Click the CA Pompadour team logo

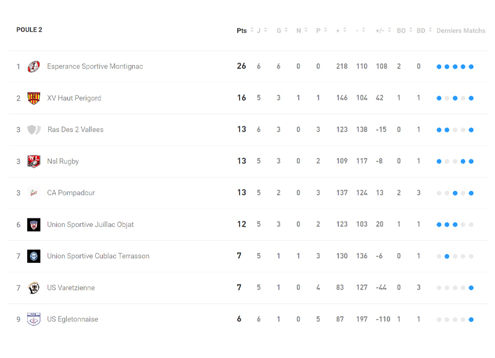(x=34, y=193)
